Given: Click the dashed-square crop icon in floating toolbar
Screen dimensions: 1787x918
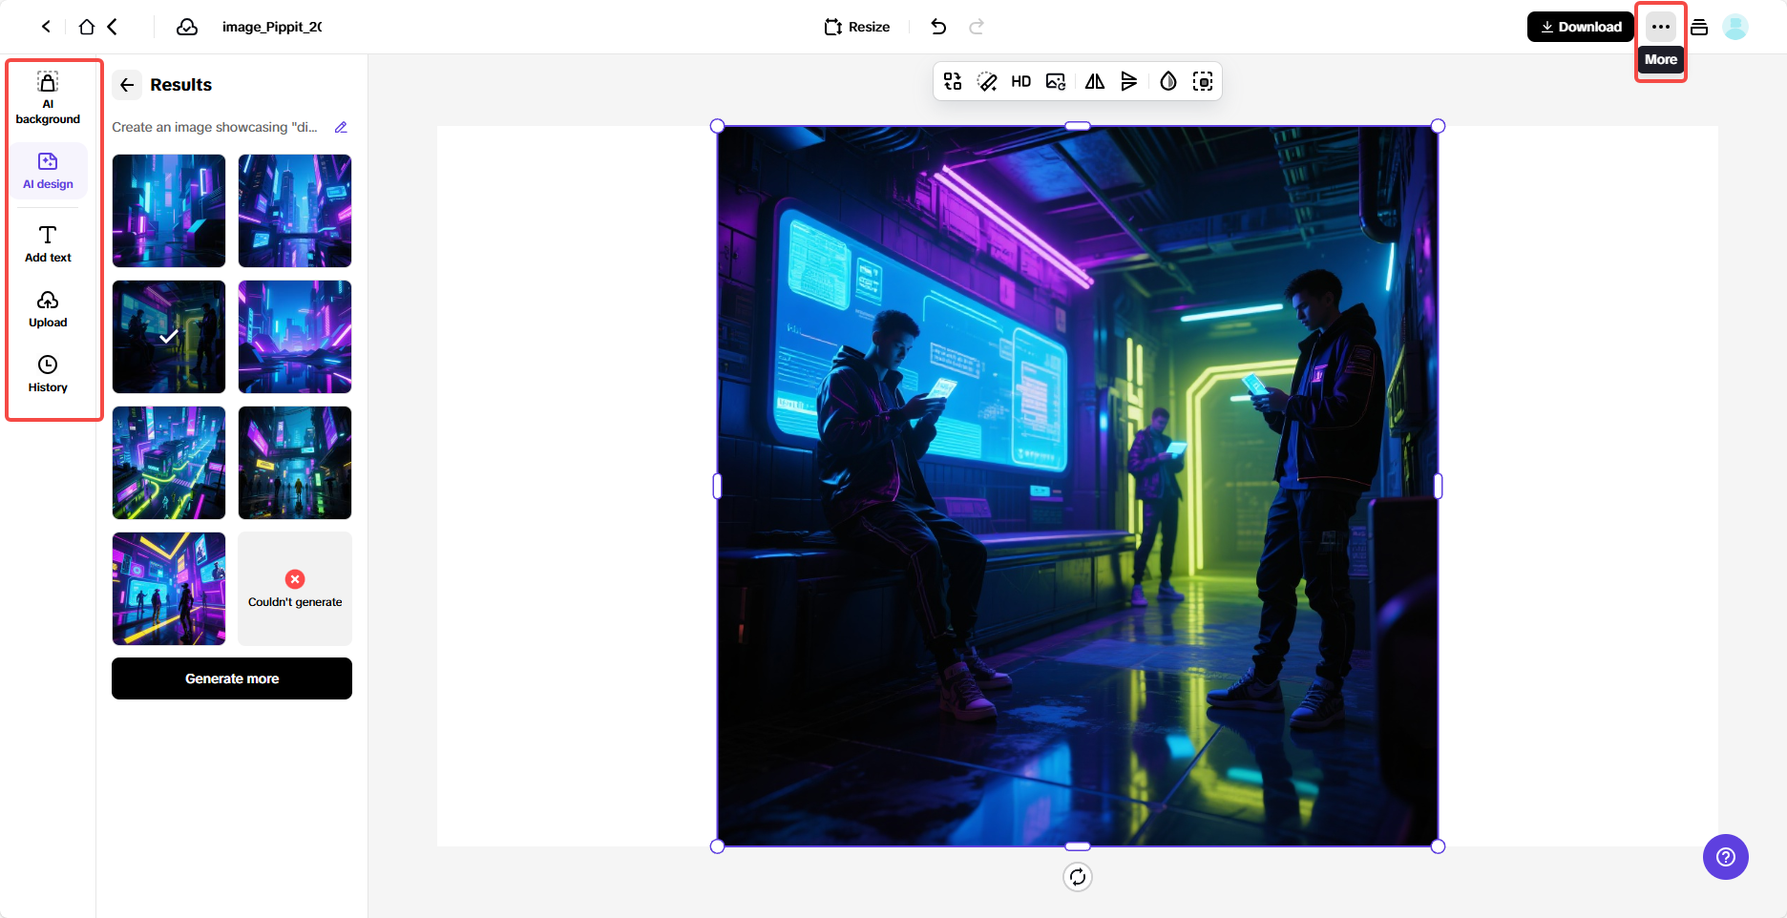Looking at the screenshot, I should tap(1203, 82).
